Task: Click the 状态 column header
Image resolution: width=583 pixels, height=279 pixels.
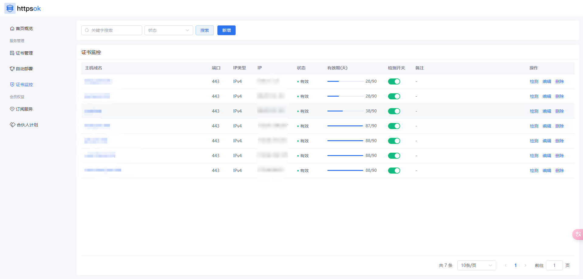Action: point(301,68)
